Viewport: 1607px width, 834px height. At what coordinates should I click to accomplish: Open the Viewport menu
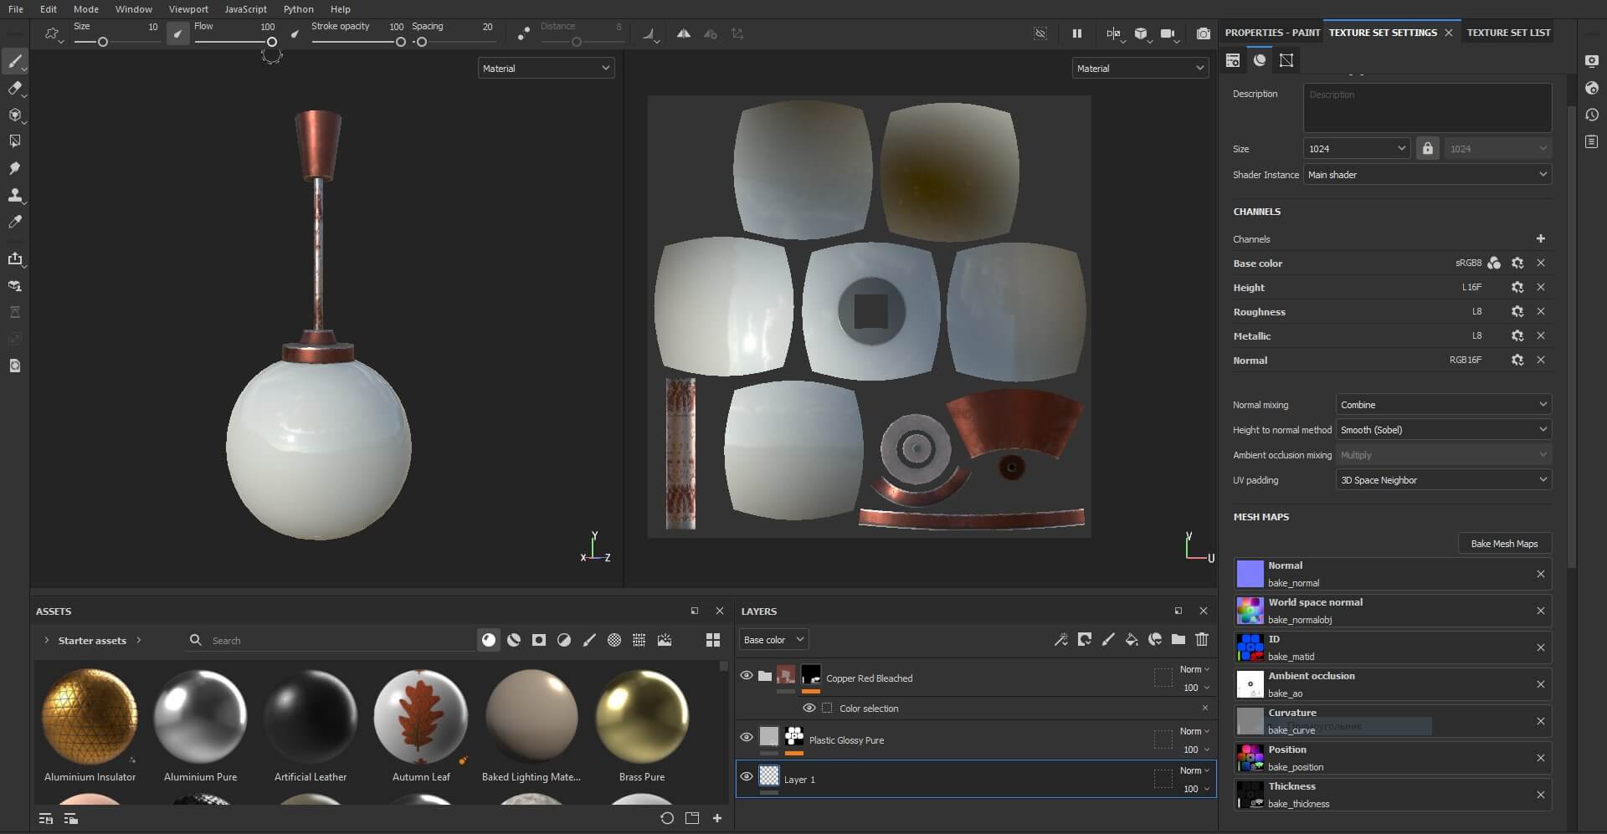click(188, 9)
